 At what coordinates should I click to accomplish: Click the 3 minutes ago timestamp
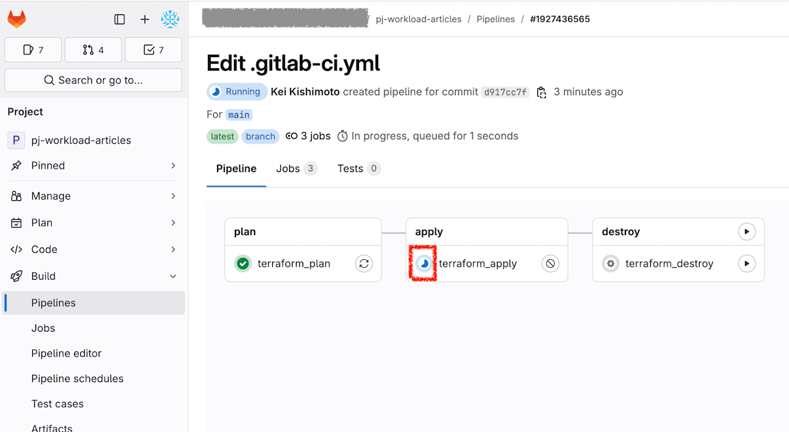[588, 92]
